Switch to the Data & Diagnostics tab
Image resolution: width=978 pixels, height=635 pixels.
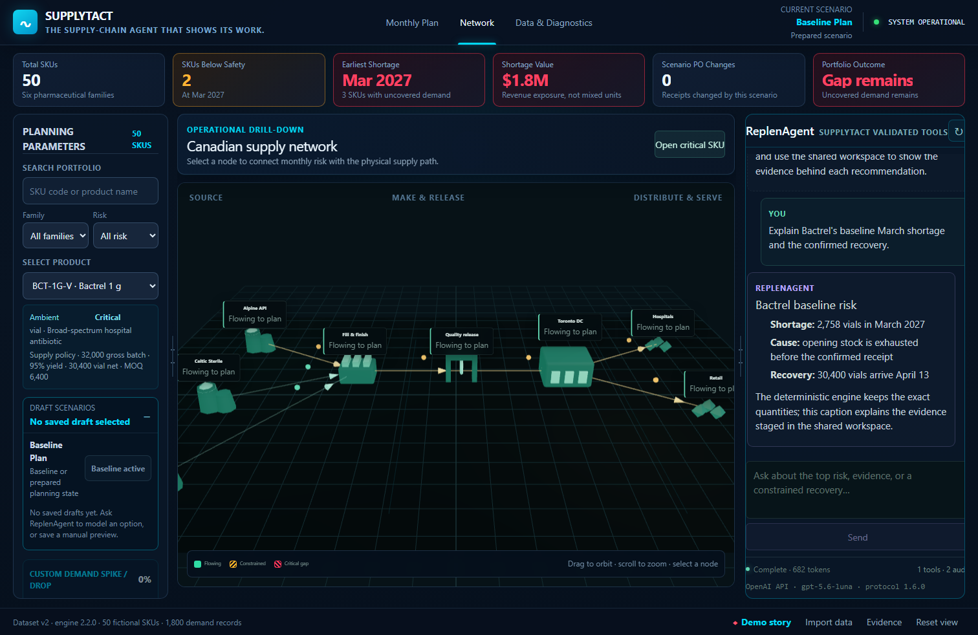(554, 23)
